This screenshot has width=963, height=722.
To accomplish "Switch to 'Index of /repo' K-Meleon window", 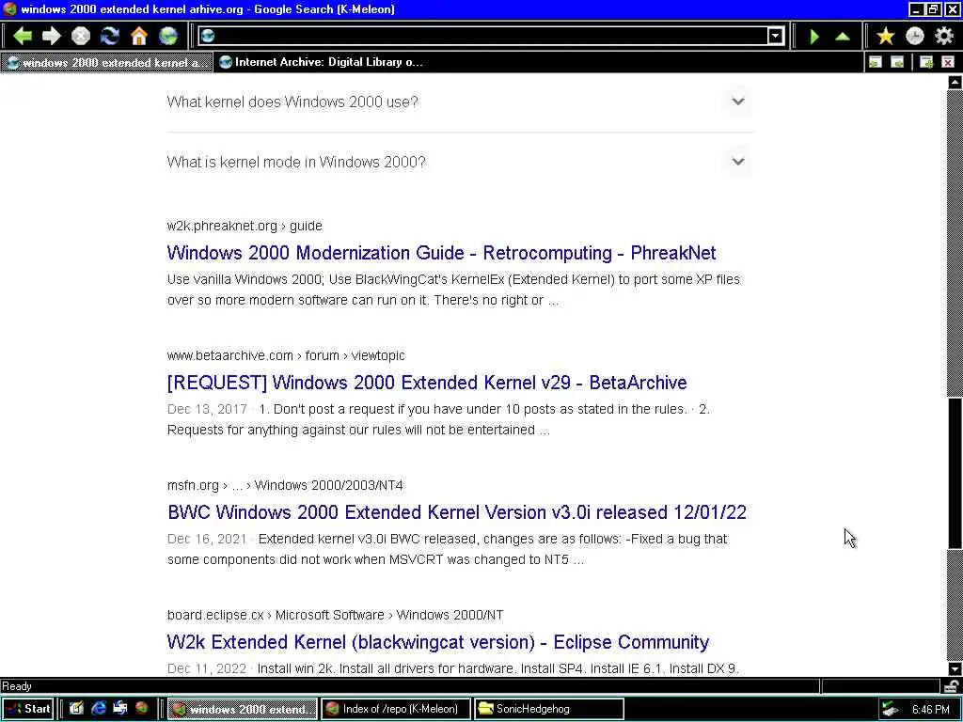I will click(x=396, y=709).
